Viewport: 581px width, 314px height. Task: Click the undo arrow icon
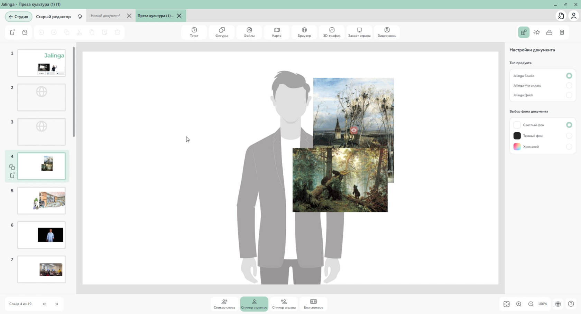[41, 32]
